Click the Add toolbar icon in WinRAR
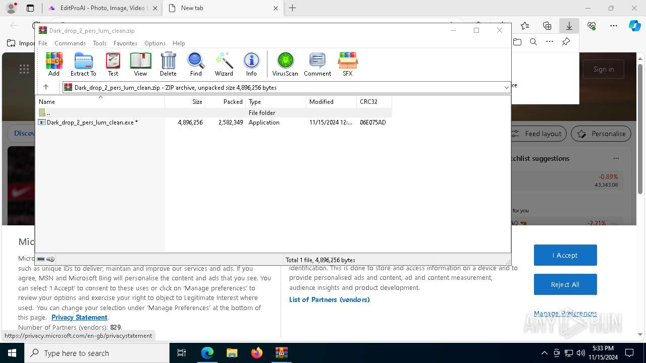The height and width of the screenshot is (363, 646). coord(54,64)
